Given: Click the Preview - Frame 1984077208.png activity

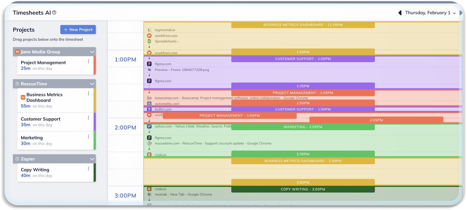Looking at the screenshot, I should [x=182, y=70].
